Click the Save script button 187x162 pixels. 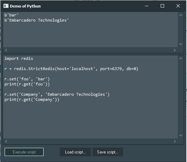[108, 152]
